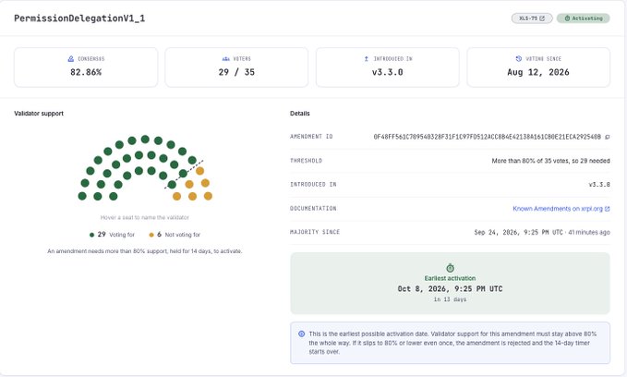Click the Voting Since history icon
The height and width of the screenshot is (377, 627).
click(519, 59)
